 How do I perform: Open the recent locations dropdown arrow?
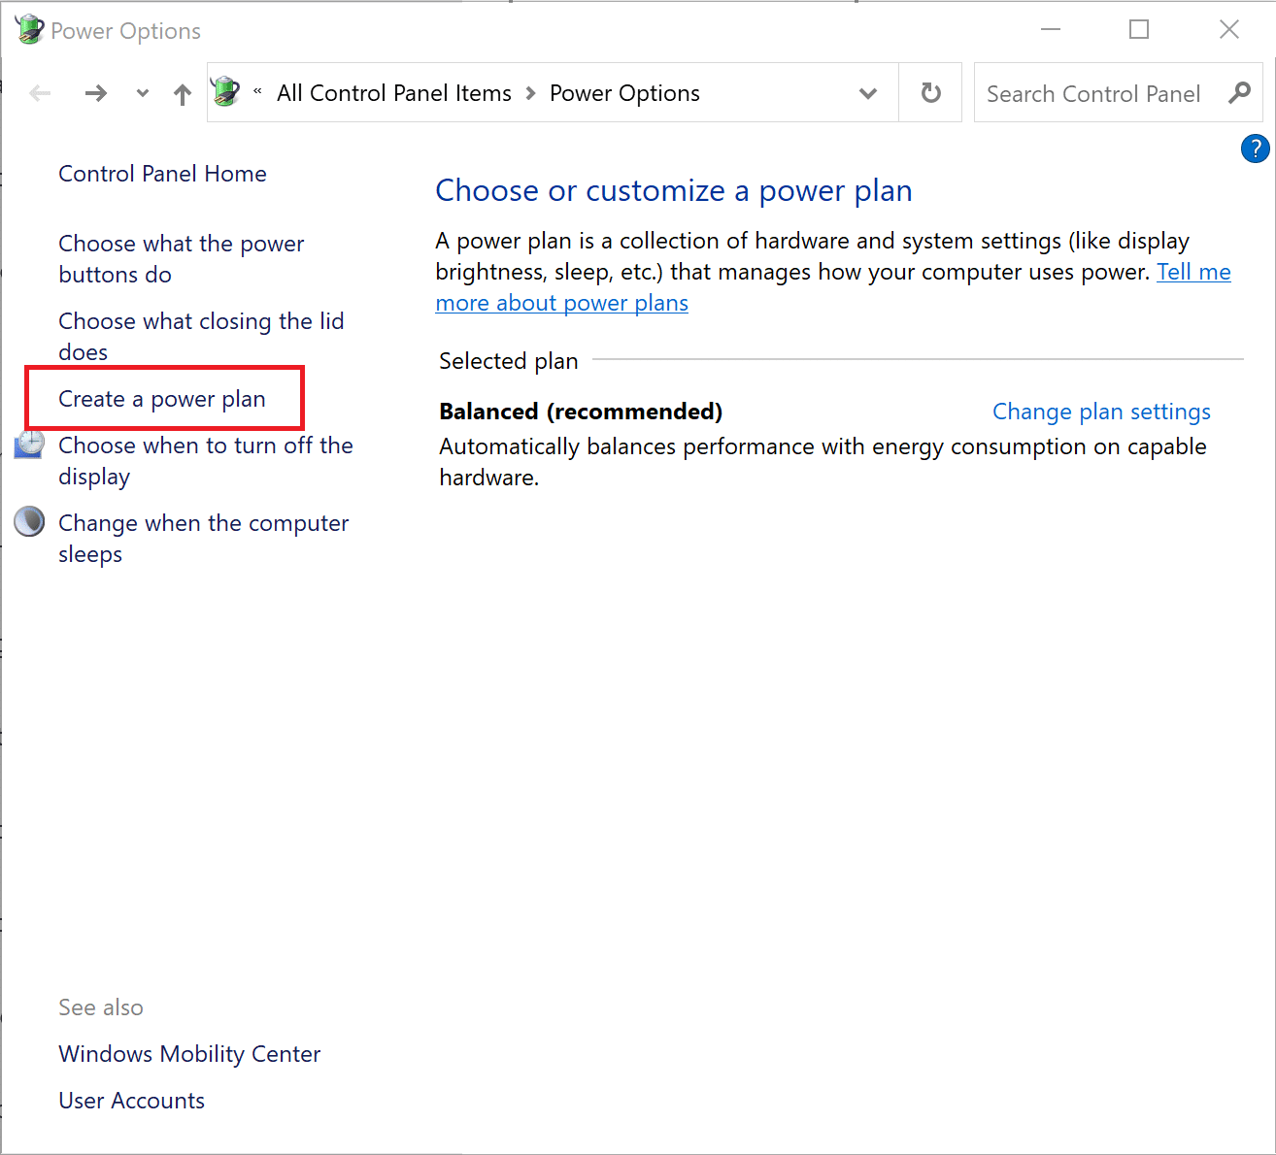coord(143,93)
